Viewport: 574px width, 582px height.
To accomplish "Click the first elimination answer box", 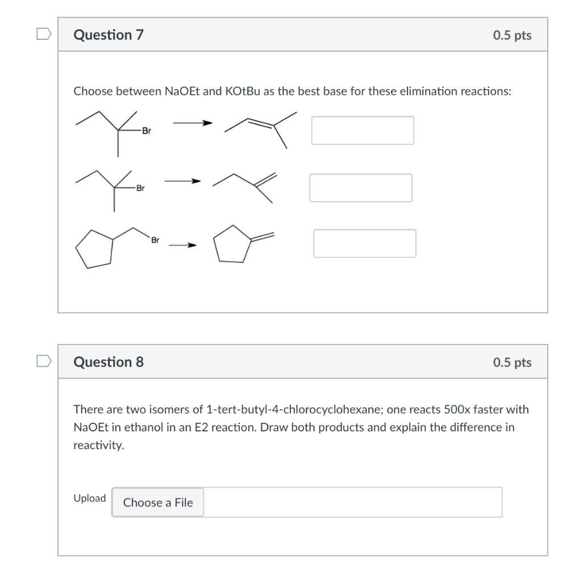I will pos(363,130).
